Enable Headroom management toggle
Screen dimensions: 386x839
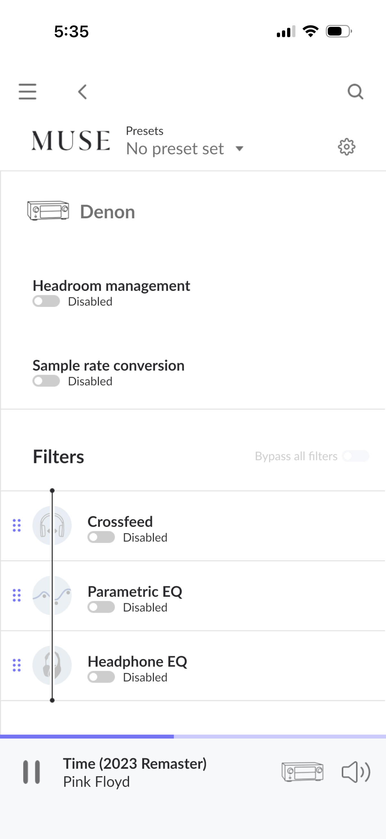[x=46, y=301]
